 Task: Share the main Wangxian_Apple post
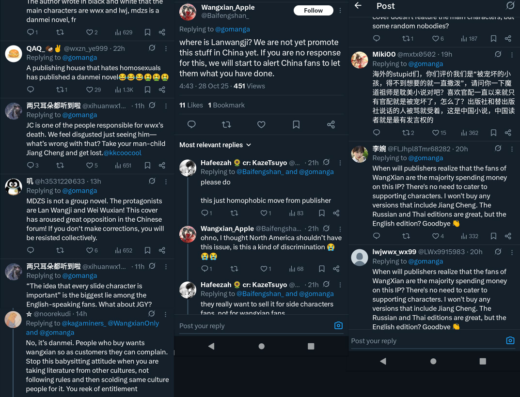pos(331,124)
